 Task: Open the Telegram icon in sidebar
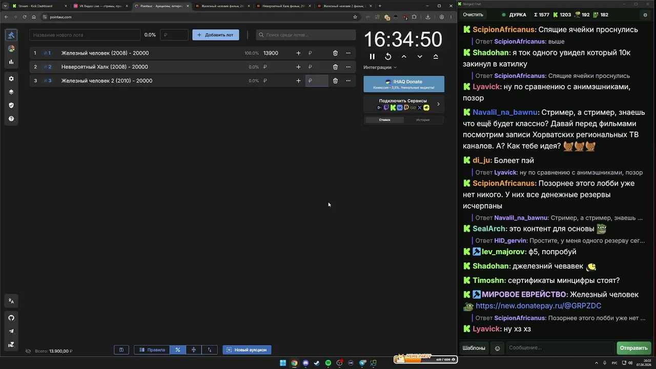(11, 331)
